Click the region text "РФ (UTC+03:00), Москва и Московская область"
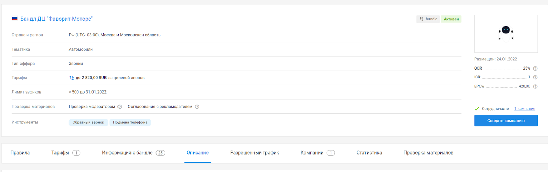 (x=114, y=35)
